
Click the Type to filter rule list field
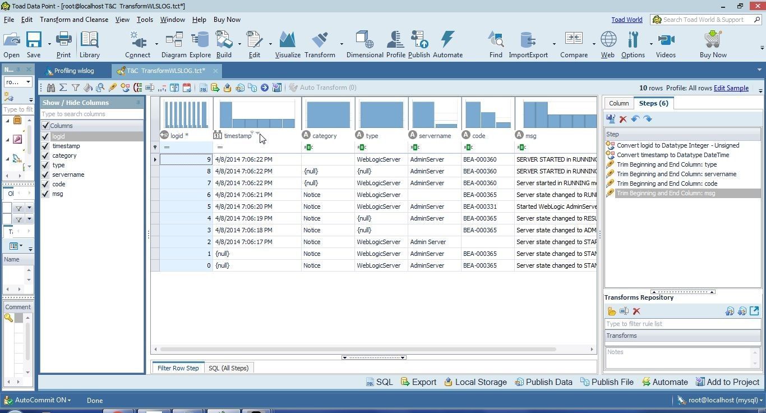click(x=682, y=324)
